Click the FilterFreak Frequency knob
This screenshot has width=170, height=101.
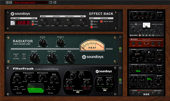pos(29,78)
